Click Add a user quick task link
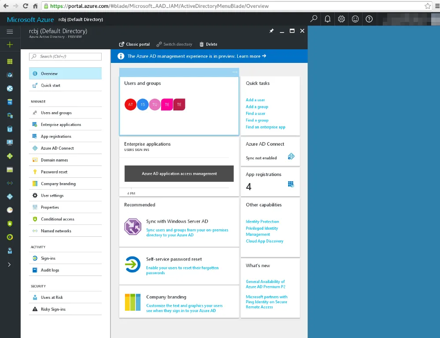440x338 pixels. [x=255, y=100]
